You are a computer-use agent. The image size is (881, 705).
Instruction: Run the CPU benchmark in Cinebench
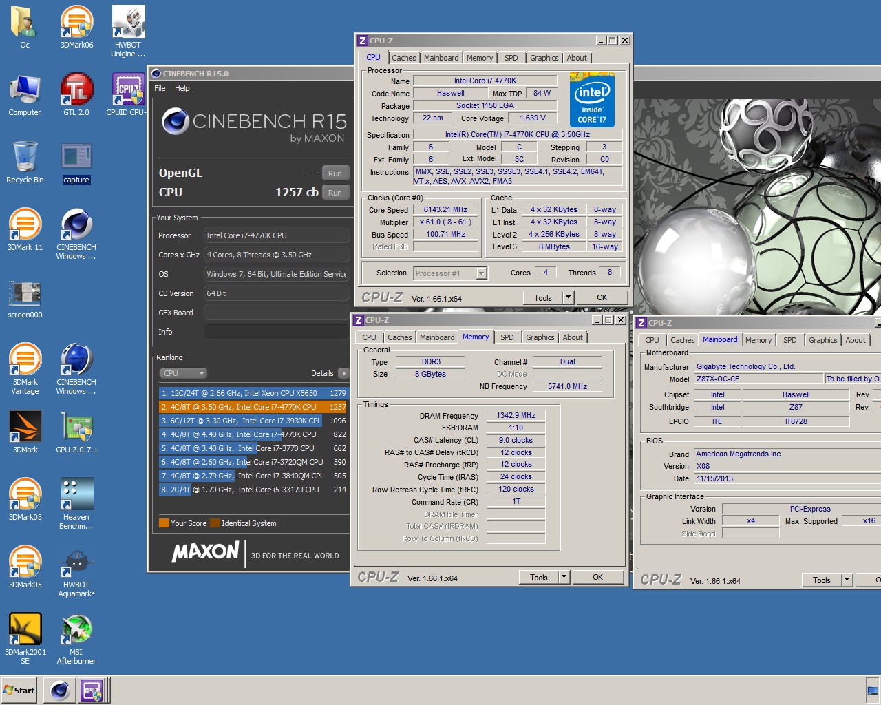[x=335, y=193]
